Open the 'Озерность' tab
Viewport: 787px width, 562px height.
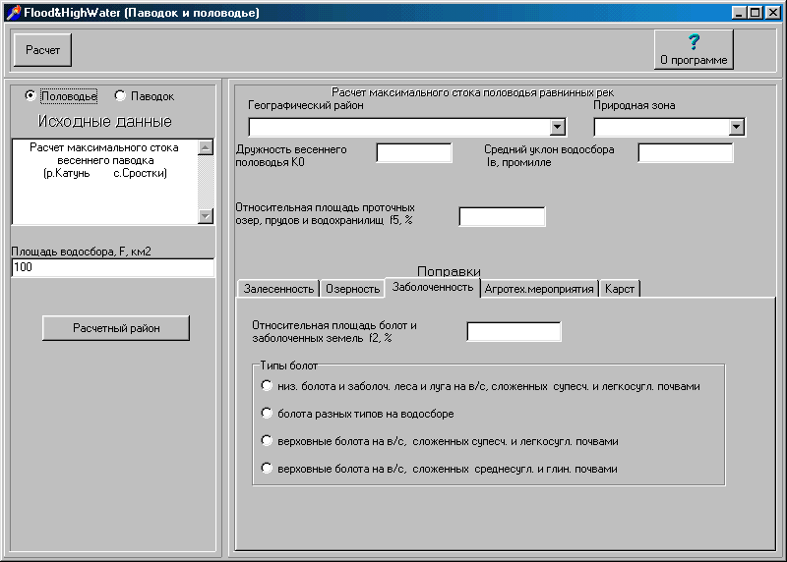coord(352,289)
